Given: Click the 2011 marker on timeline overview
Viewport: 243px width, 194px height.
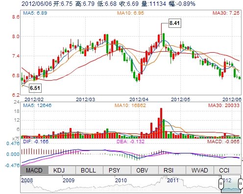Looking at the screenshot, I should point(173,180).
